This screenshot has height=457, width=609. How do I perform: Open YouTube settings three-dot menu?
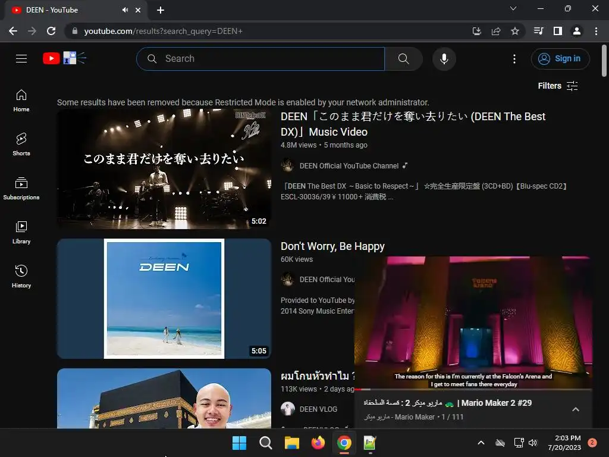click(514, 59)
